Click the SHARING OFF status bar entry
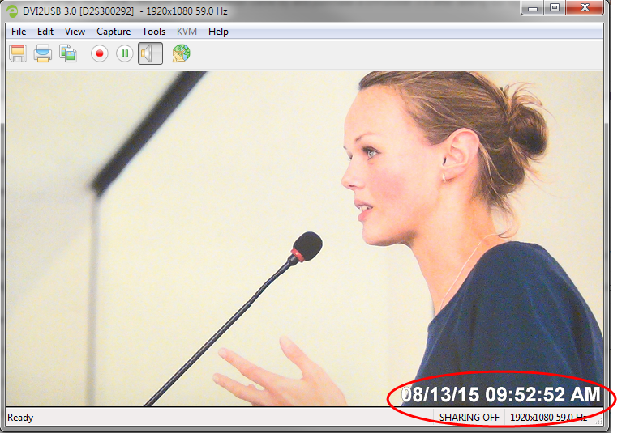 click(469, 418)
